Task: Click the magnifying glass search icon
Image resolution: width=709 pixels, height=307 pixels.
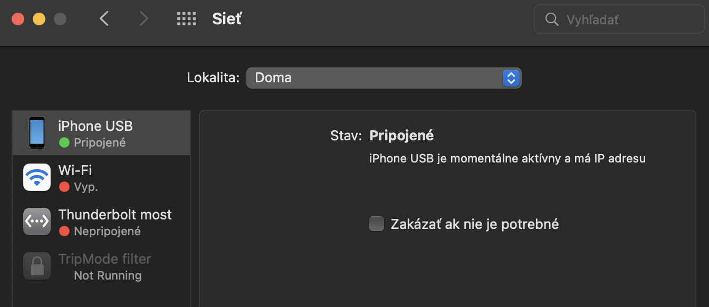Action: [552, 20]
